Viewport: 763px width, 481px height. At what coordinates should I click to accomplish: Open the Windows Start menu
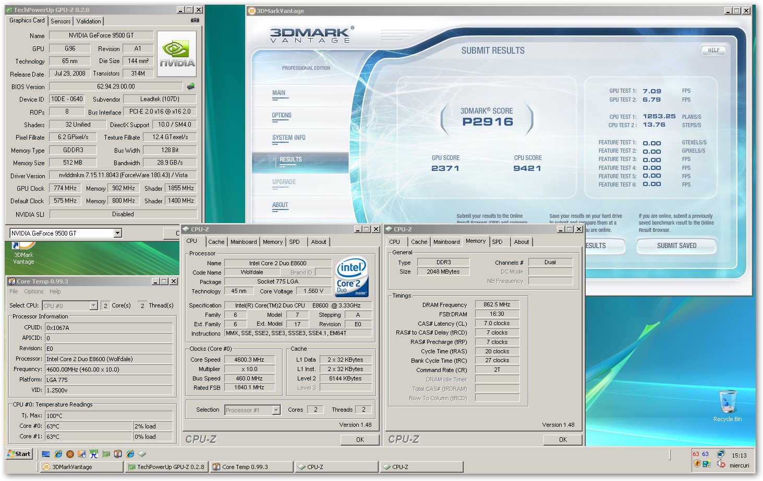[x=19, y=454]
